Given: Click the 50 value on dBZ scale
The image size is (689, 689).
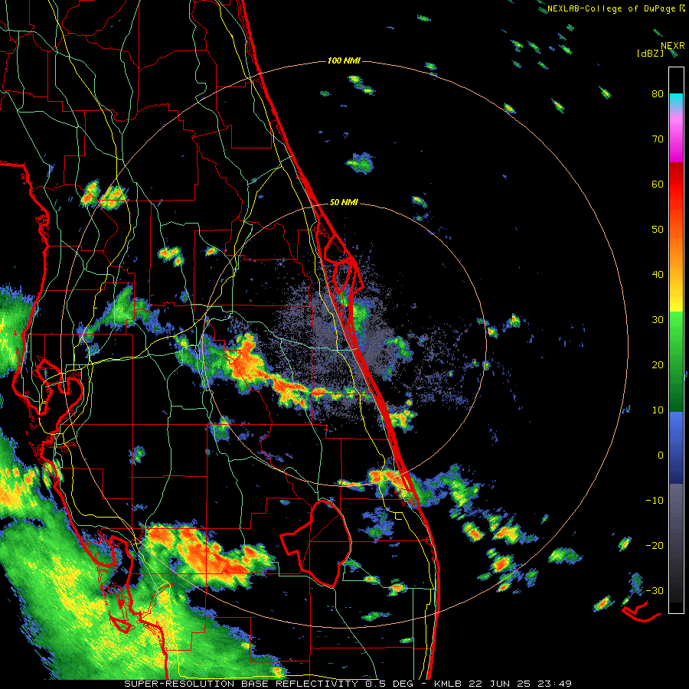Looking at the screenshot, I should coord(658,230).
